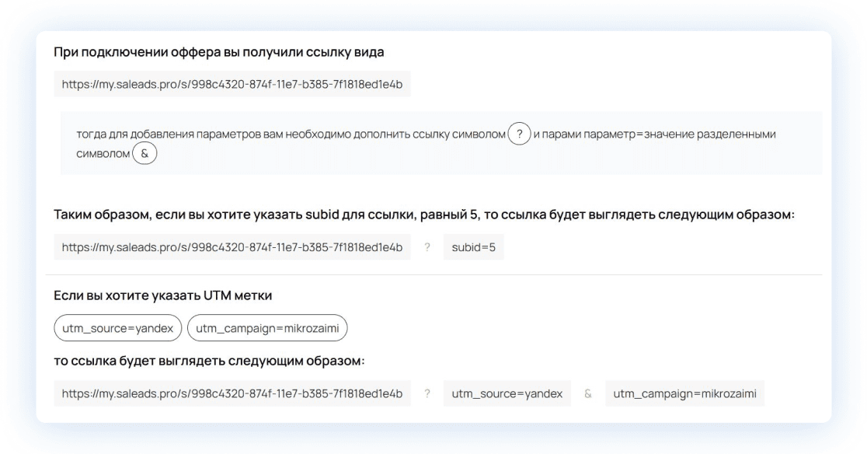
Task: Click the circled ampersand symbol
Action: click(x=144, y=154)
